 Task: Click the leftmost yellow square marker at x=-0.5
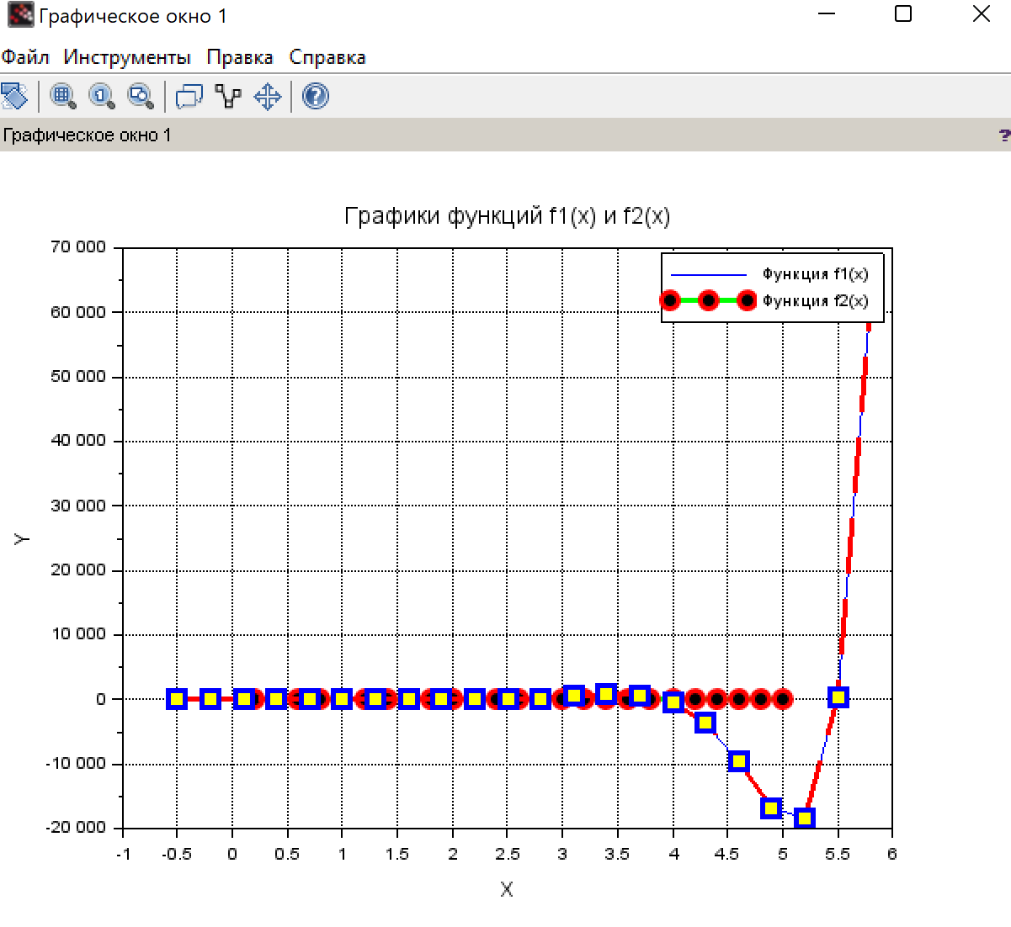click(x=176, y=698)
